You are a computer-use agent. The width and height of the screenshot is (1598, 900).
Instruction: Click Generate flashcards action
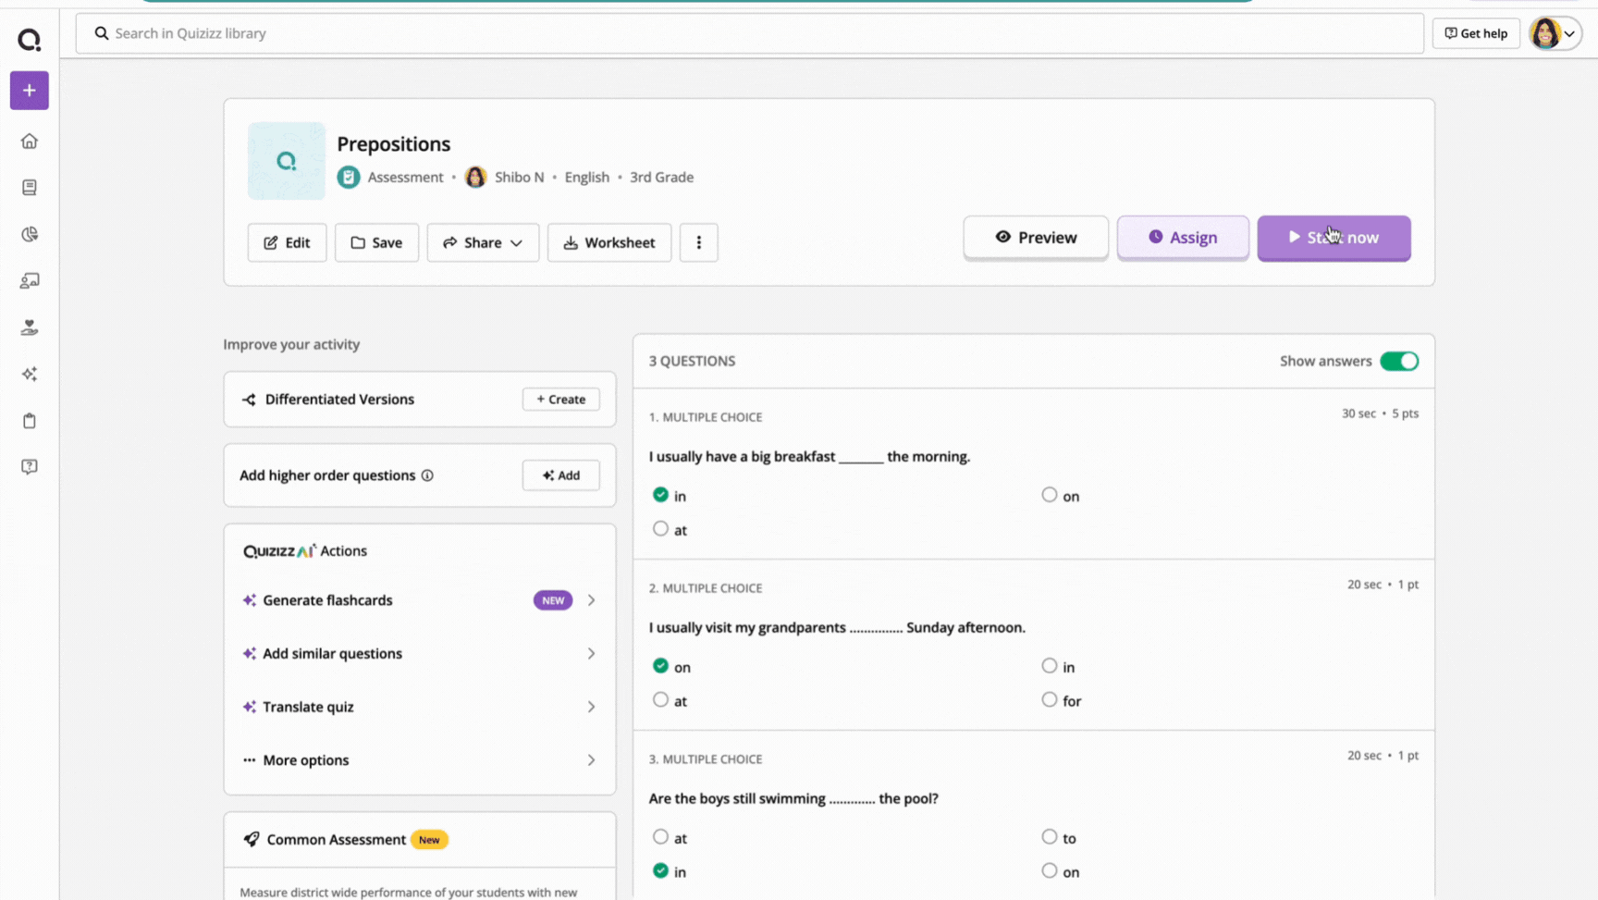pos(420,600)
